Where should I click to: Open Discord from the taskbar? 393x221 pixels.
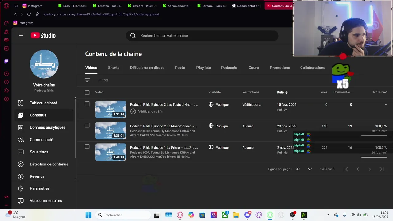[x=247, y=215]
